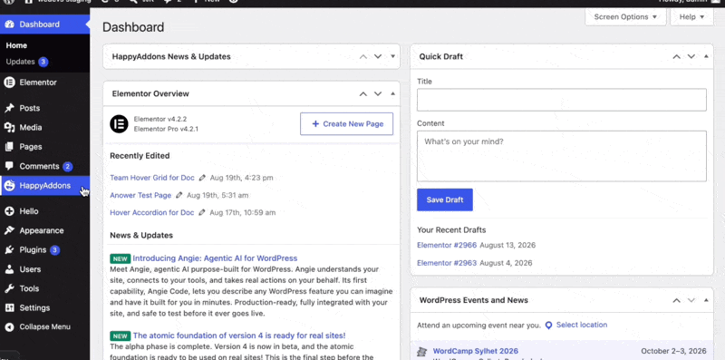Focus the Quick Draft Title field
Screen dimensions: 725x360
(562, 100)
